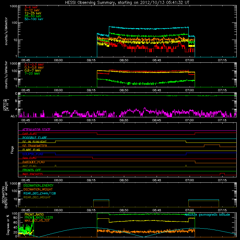Screen dimensions: 240x240
Task: Select the B tick label on GOES15 axis
Action: [16, 101]
